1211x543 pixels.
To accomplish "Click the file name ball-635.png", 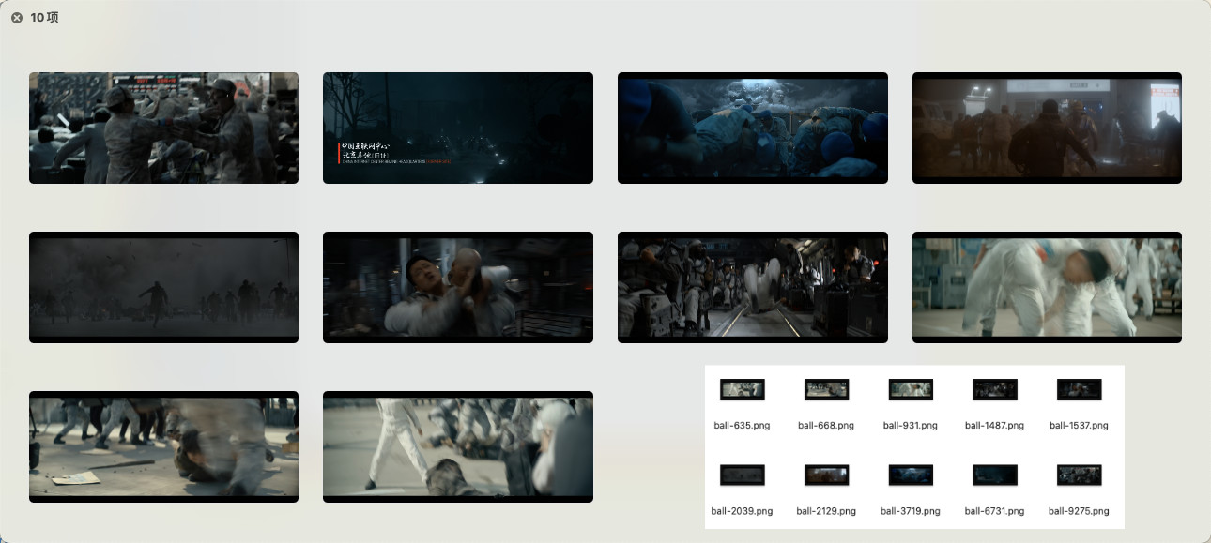I will pos(742,425).
